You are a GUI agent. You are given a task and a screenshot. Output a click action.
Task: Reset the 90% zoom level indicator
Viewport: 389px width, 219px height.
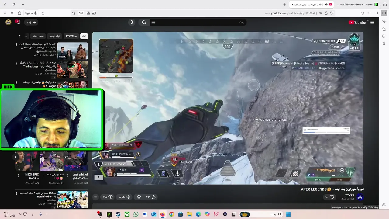[81, 13]
